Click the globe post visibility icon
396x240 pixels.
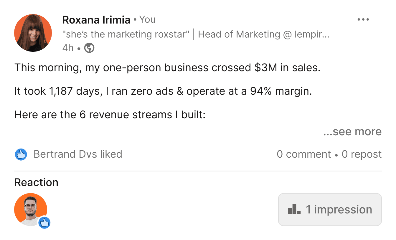pos(89,47)
